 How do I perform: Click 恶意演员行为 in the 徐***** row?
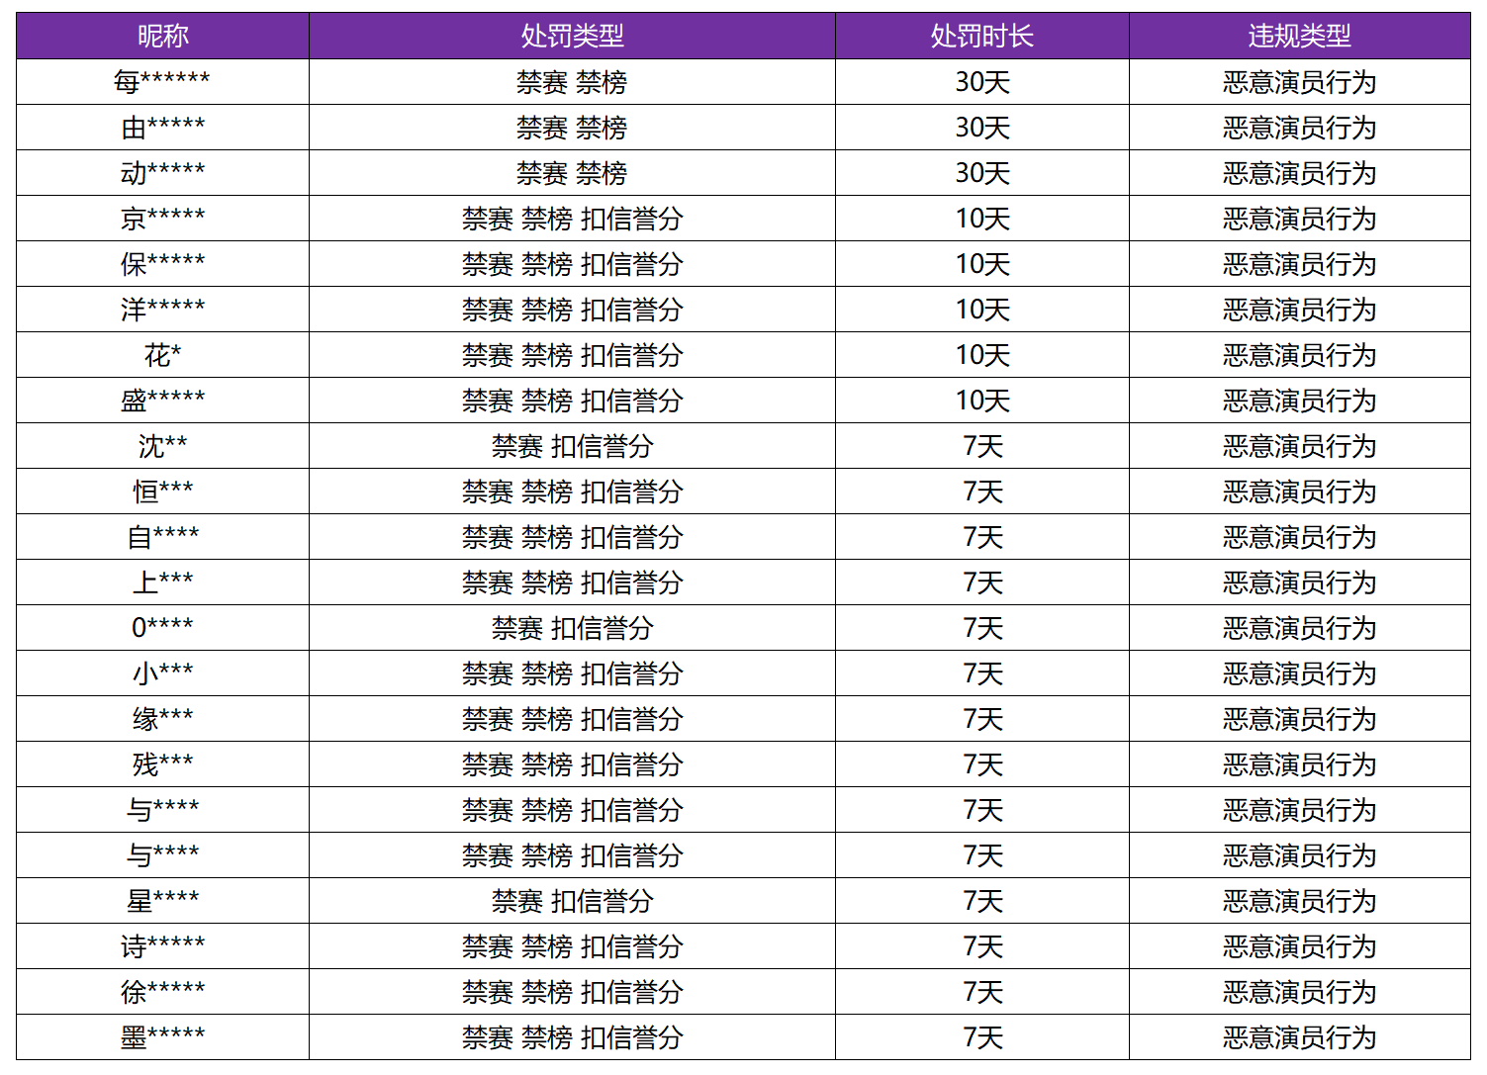pos(1299,992)
